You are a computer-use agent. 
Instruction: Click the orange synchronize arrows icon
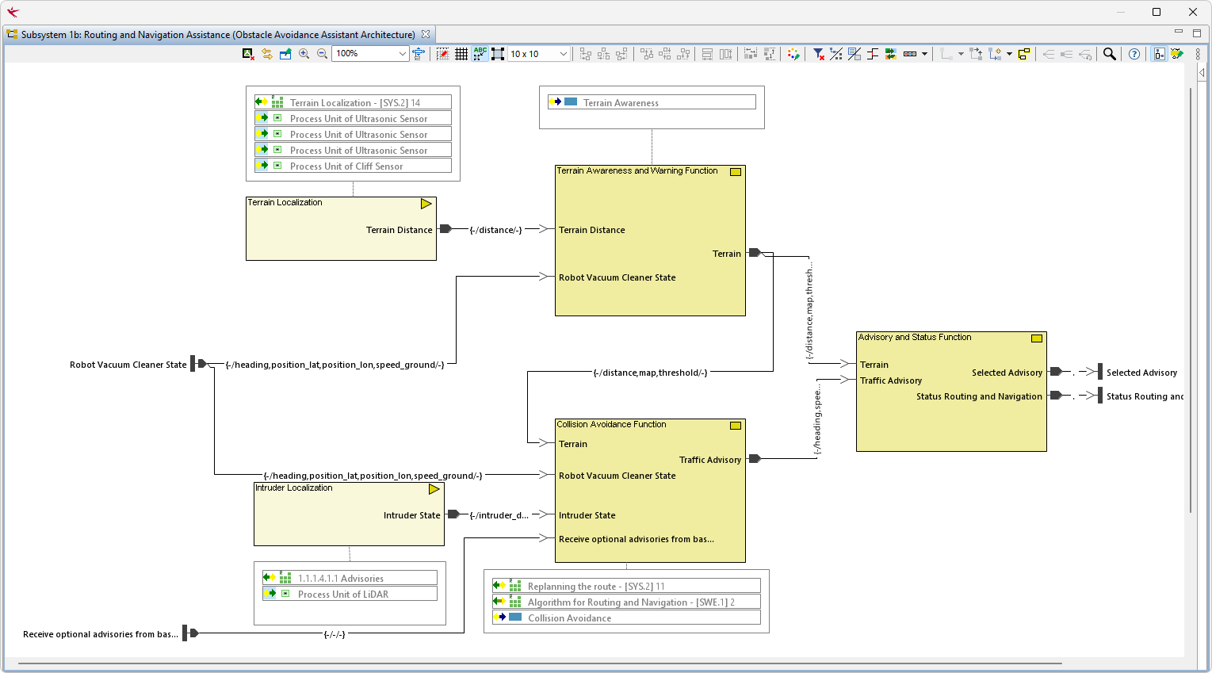click(x=267, y=54)
